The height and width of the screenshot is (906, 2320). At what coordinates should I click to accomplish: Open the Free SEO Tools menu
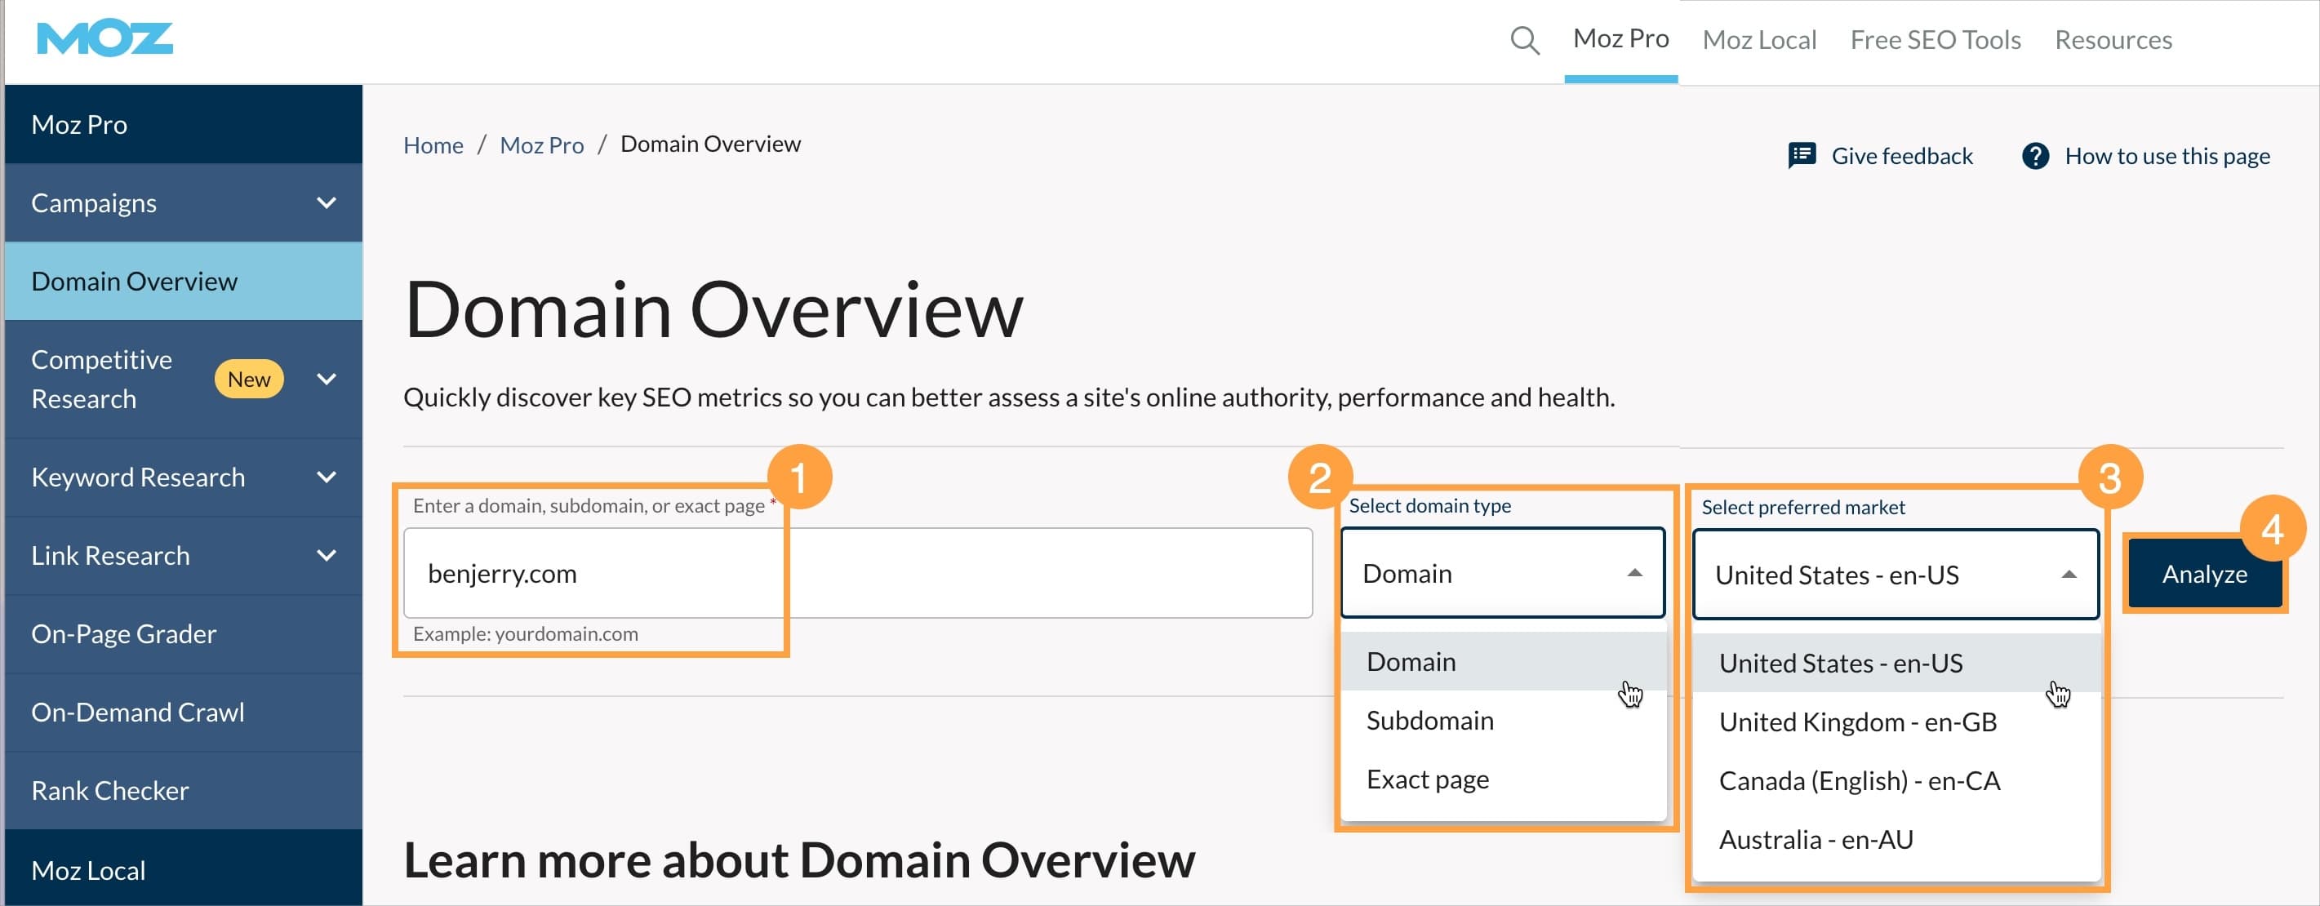tap(1935, 40)
